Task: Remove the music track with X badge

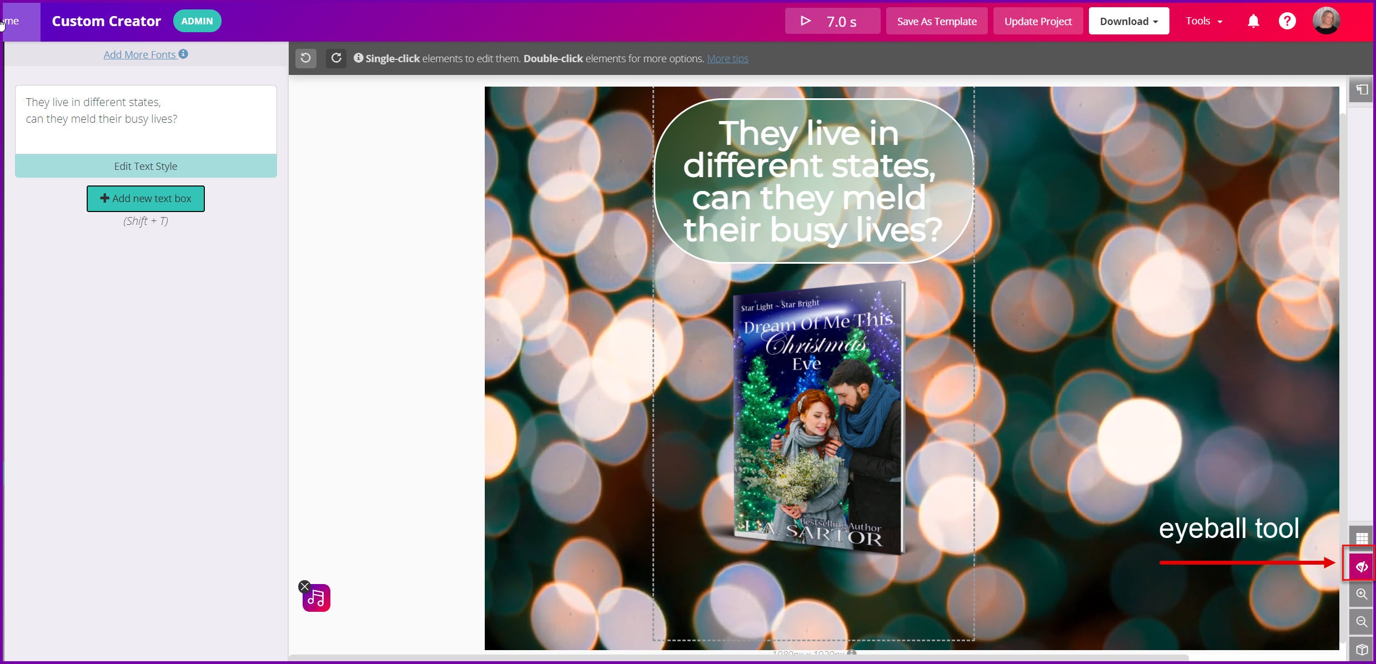Action: (x=304, y=586)
